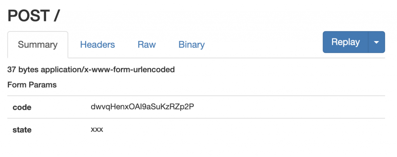
Task: Click the state value xxx
Action: 97,129
